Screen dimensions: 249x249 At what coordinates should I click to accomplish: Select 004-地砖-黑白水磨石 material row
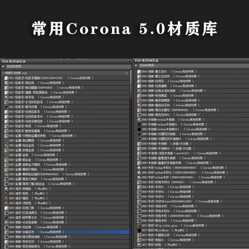coord(193,110)
